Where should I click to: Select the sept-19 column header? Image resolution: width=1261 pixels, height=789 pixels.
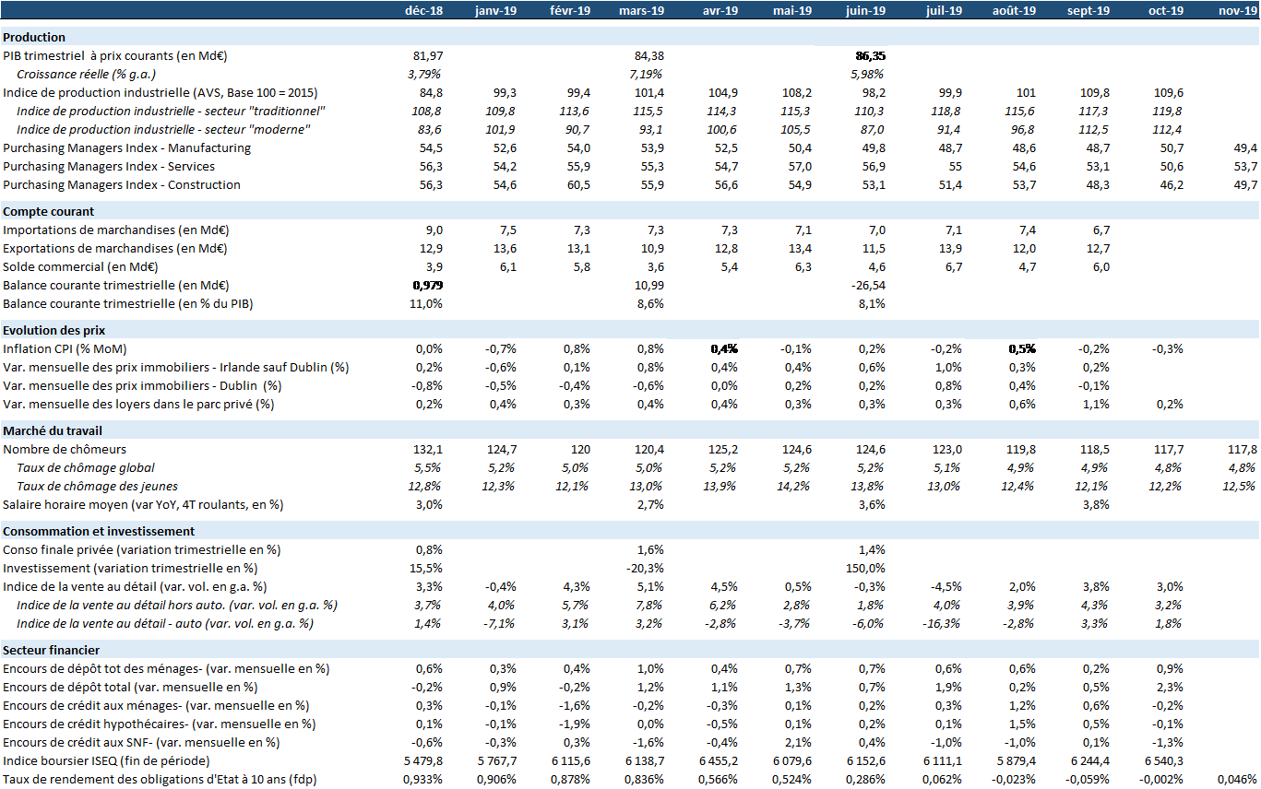pos(1088,10)
